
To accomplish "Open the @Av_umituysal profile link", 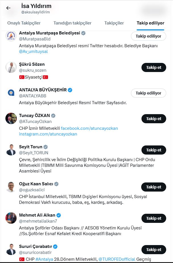I will point(32,52).
